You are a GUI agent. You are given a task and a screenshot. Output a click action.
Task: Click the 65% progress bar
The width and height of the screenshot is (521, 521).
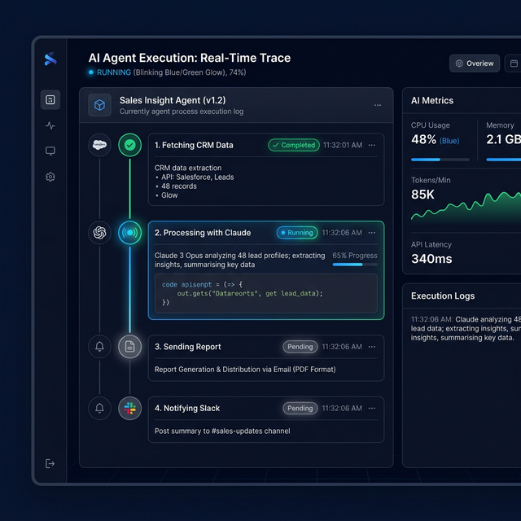pos(355,265)
